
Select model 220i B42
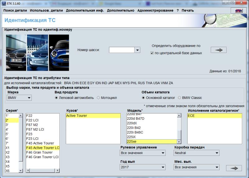coord(152,128)
